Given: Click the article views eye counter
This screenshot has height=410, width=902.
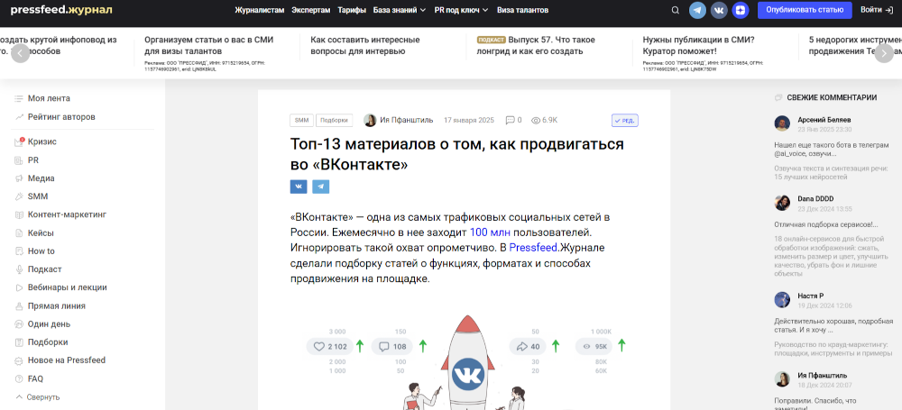Looking at the screenshot, I should (x=544, y=120).
